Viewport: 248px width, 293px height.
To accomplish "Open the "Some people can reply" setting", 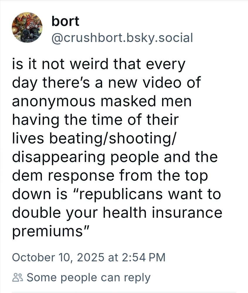I will tap(81, 277).
